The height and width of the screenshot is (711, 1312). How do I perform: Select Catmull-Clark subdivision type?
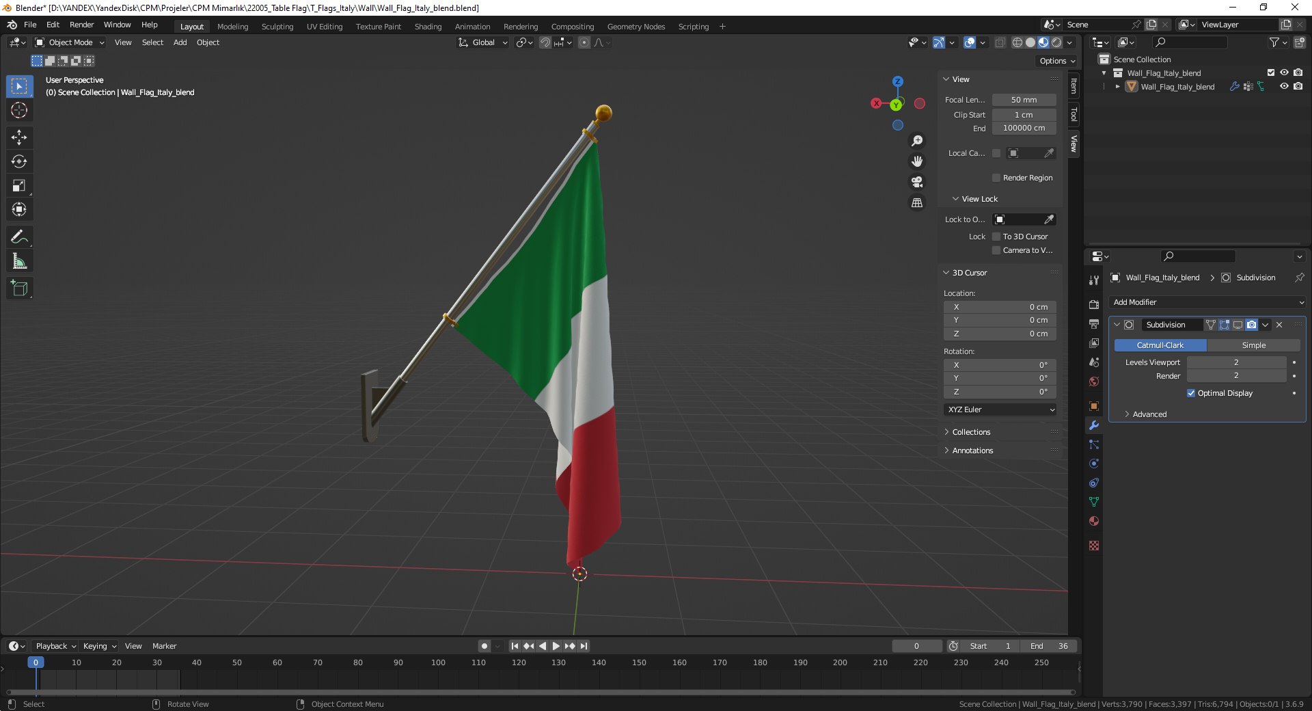1160,345
